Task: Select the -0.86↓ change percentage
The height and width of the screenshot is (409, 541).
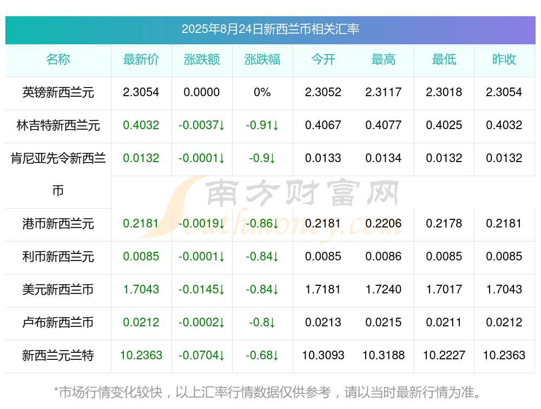Action: (262, 223)
